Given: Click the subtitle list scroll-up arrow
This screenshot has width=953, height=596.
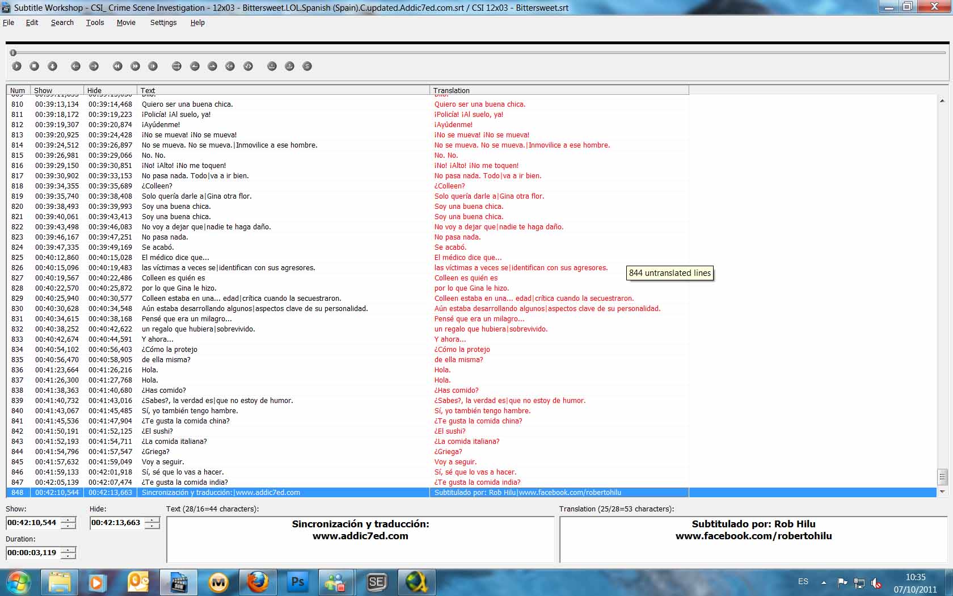Looking at the screenshot, I should point(942,100).
